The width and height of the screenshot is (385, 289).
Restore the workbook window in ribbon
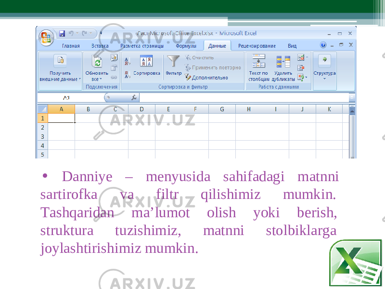pyautogui.click(x=341, y=45)
